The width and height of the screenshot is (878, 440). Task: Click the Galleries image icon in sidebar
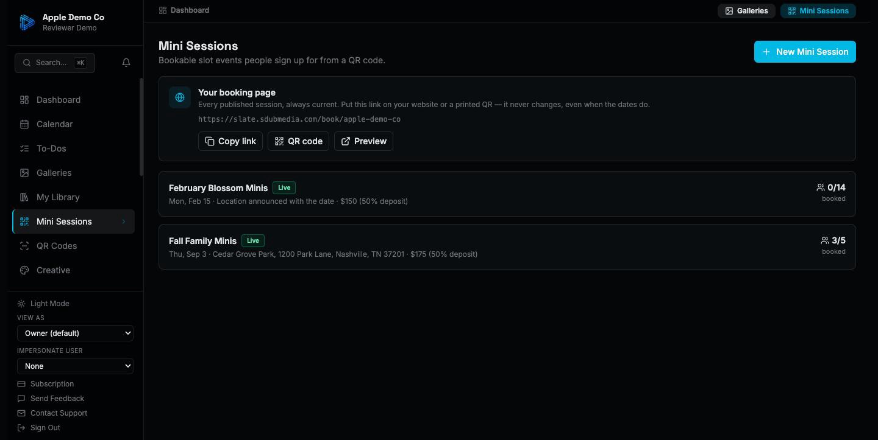pos(24,173)
